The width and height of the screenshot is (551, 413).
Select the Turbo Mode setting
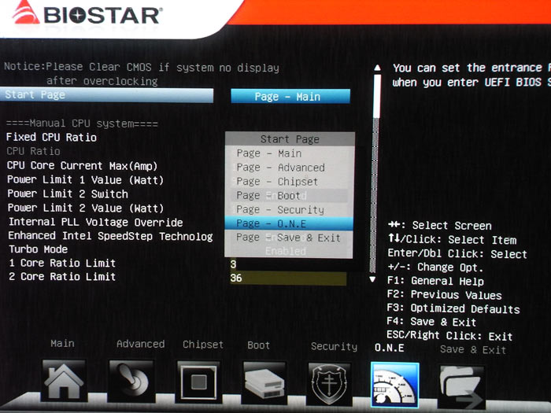click(38, 249)
